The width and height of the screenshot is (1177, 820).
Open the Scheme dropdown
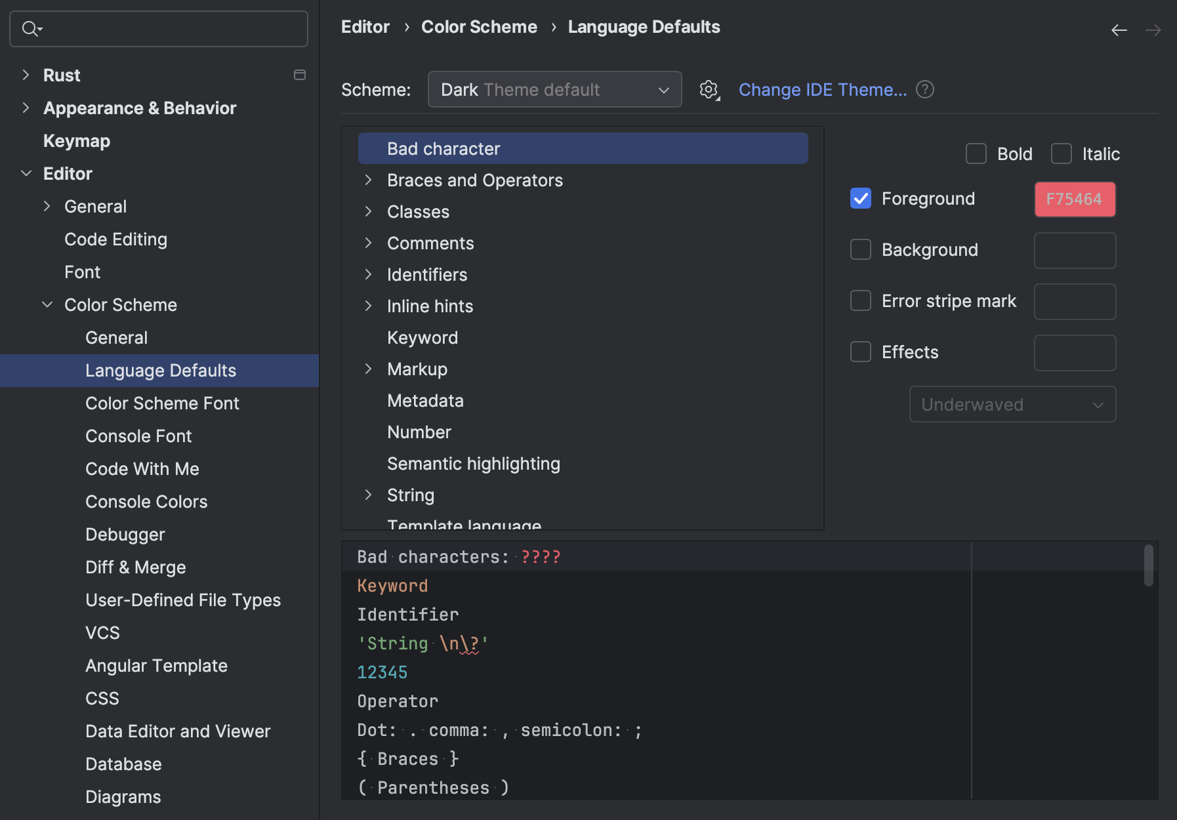pos(555,90)
